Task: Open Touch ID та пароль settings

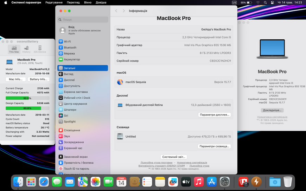Action: 83,169
